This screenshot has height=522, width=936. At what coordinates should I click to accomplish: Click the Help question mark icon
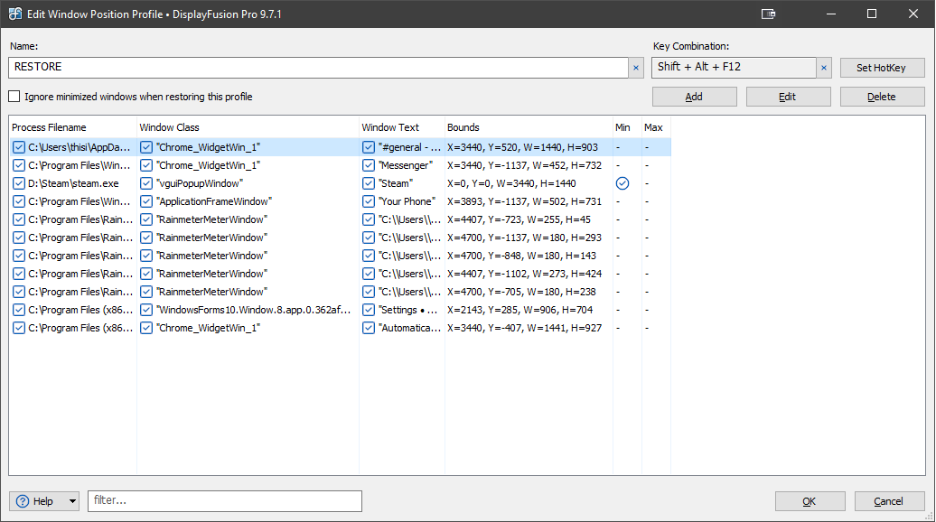[x=23, y=501]
